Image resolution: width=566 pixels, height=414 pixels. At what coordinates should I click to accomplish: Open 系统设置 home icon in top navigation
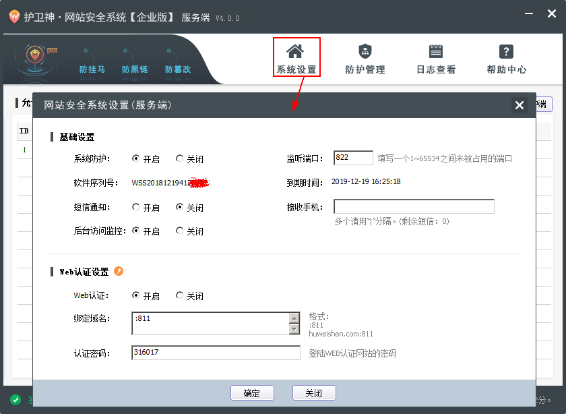pyautogui.click(x=295, y=52)
